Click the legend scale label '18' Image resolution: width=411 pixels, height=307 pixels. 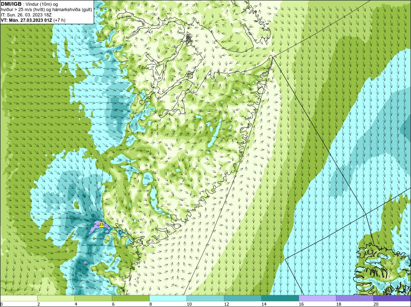point(339,304)
